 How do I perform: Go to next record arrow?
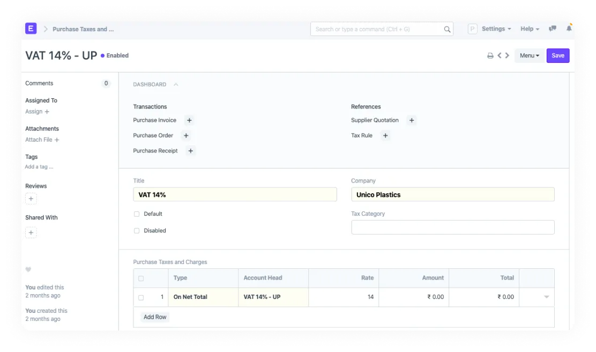click(507, 56)
